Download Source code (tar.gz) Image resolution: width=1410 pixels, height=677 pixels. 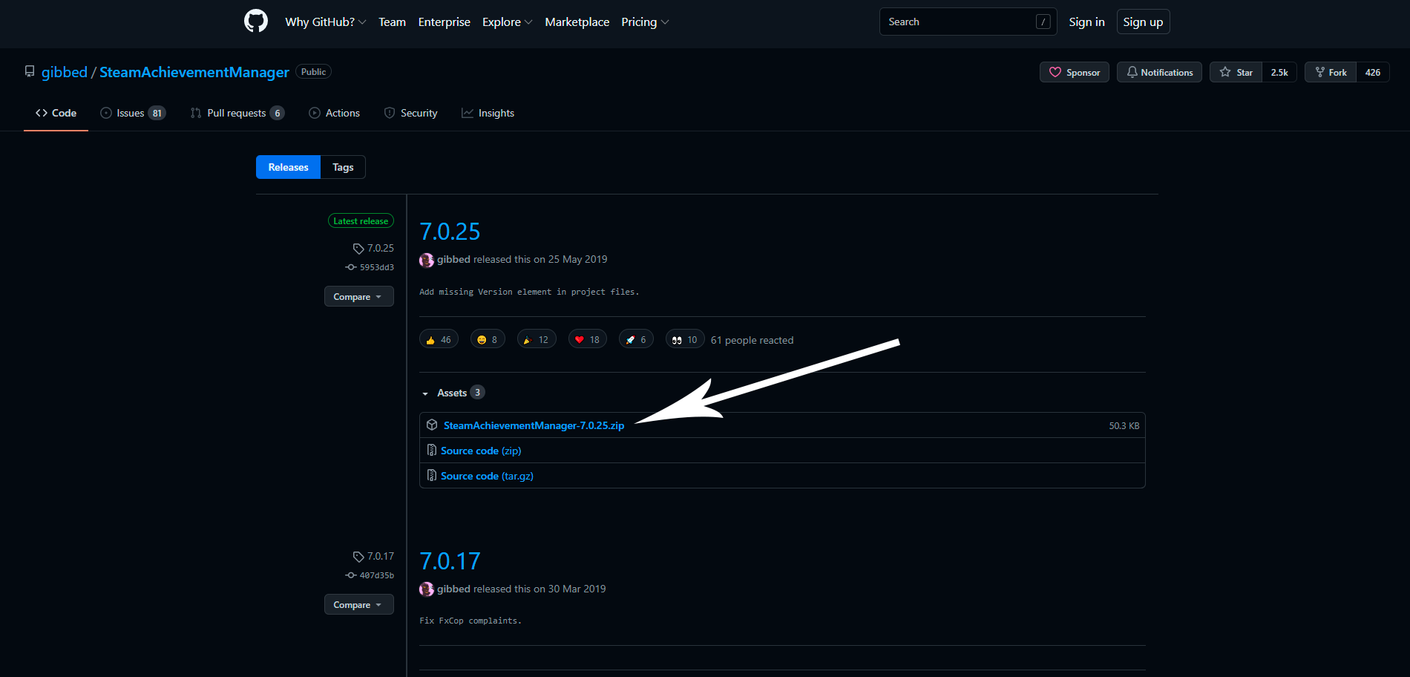pos(487,476)
